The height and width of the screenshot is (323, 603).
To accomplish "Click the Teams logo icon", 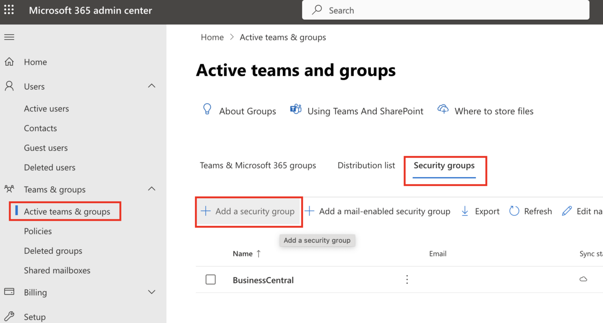I will pyautogui.click(x=295, y=110).
